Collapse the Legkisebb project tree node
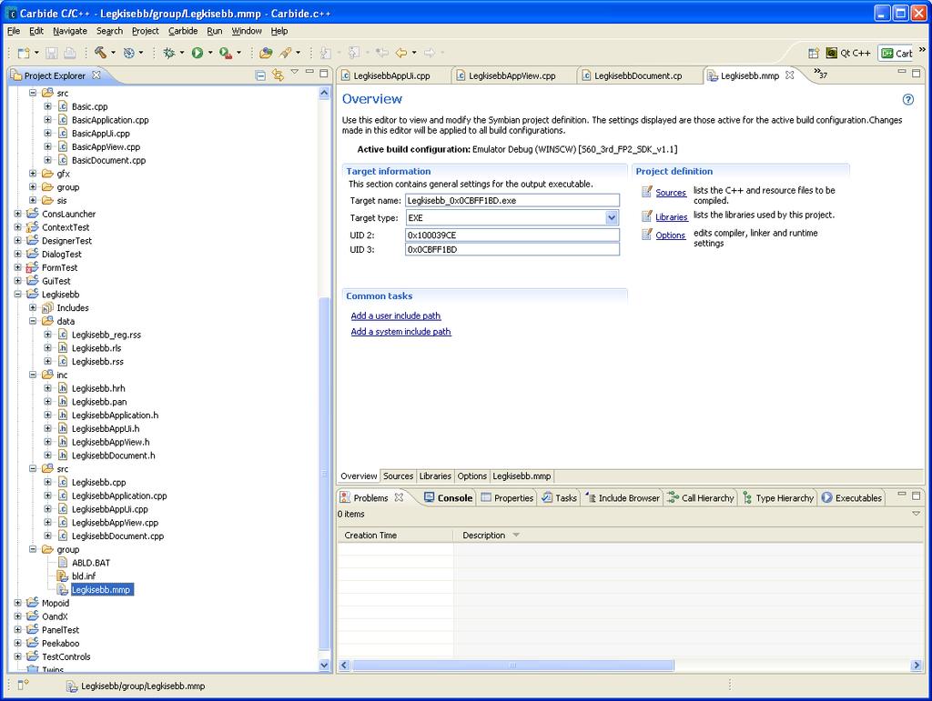Image resolution: width=932 pixels, height=701 pixels. [x=18, y=295]
